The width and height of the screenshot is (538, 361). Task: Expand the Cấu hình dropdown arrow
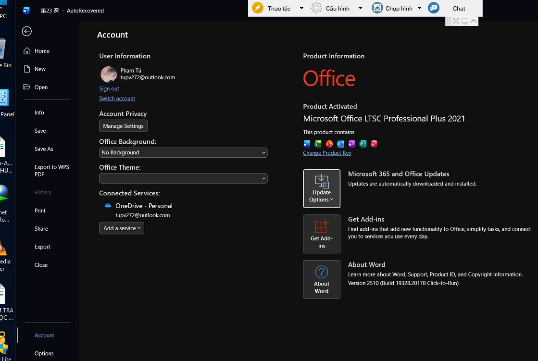[360, 8]
